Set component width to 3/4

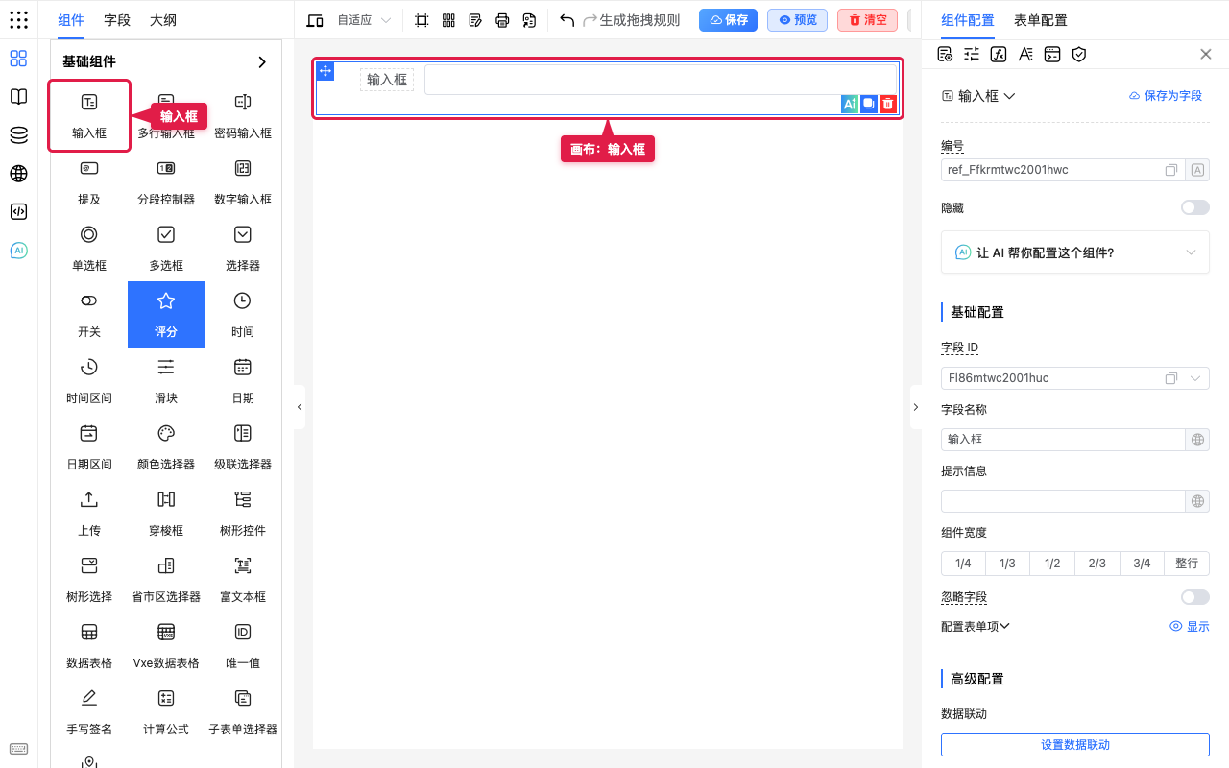coord(1142,564)
